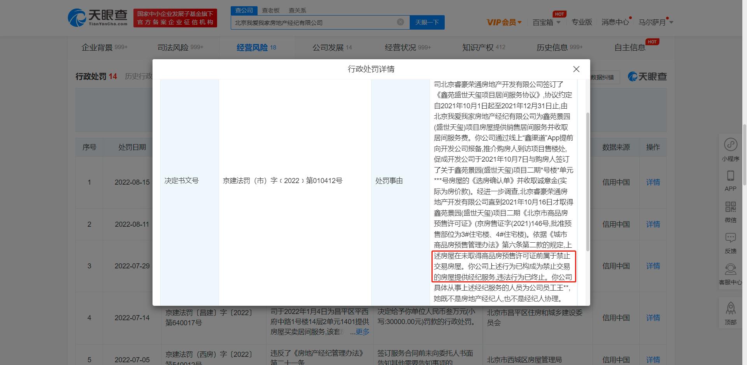Open the VIP会员 dropdown
The width and height of the screenshot is (747, 365).
pyautogui.click(x=504, y=22)
